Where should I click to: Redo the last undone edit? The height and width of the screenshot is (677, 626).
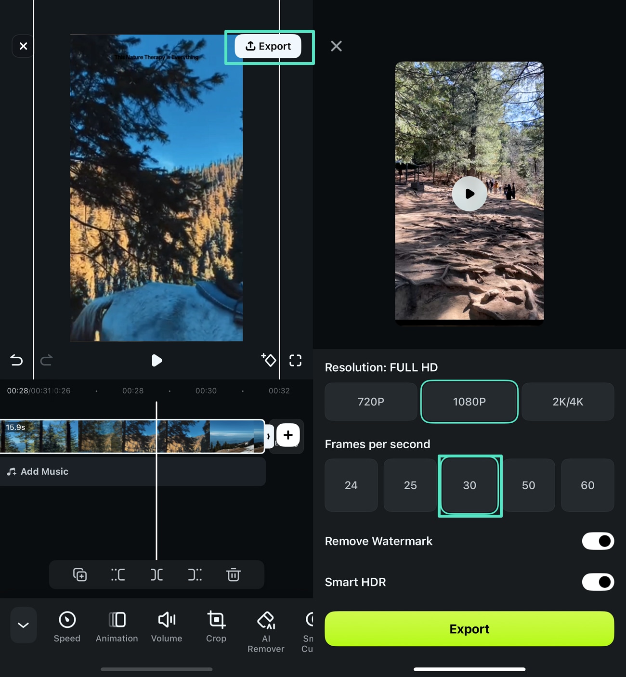pyautogui.click(x=46, y=360)
